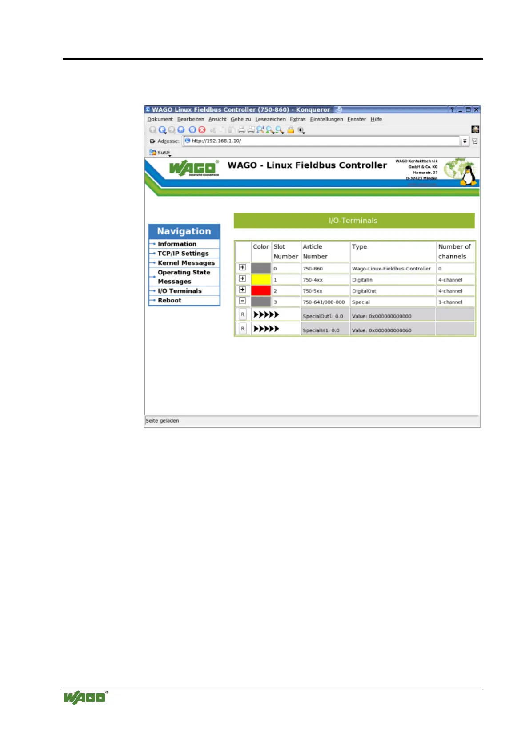Open the Kernel Messages link

[186, 263]
